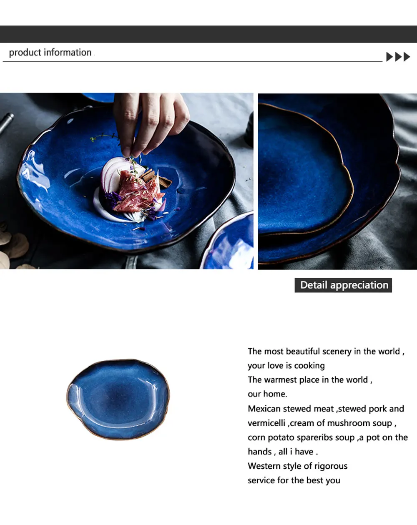Viewport: 417px width, 525px height.
Task: Click the 'product information' heading text
Action: click(x=50, y=53)
